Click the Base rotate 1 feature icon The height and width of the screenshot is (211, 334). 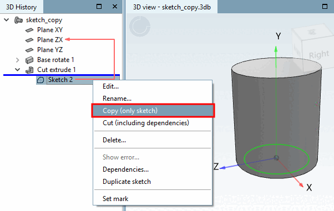(x=29, y=60)
